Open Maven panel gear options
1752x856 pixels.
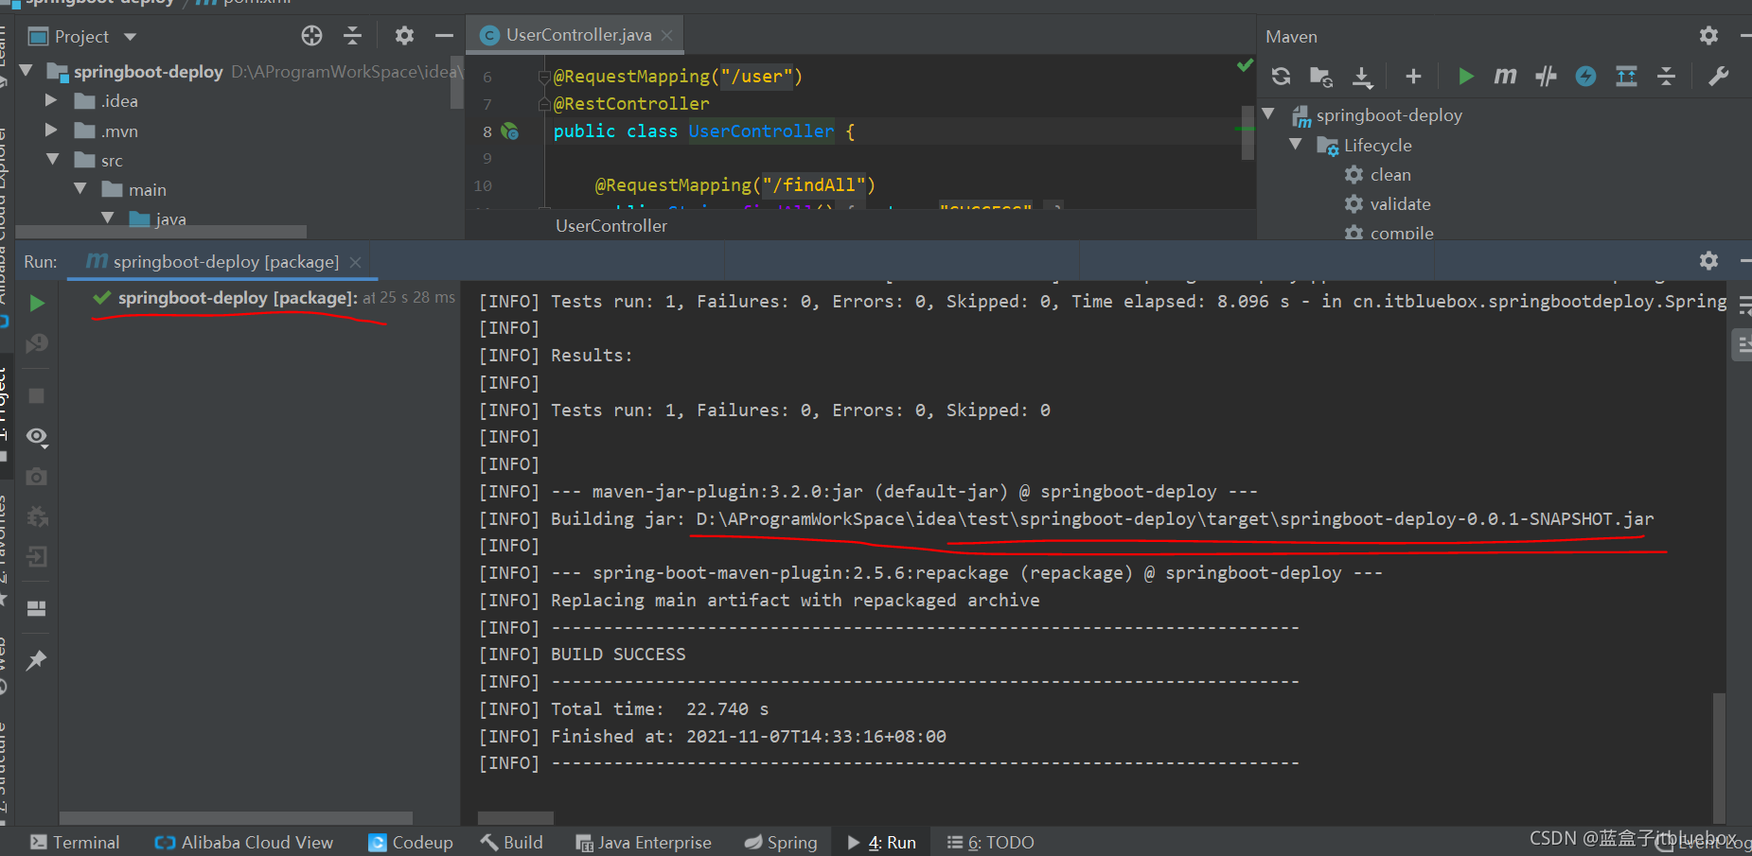coord(1708,36)
